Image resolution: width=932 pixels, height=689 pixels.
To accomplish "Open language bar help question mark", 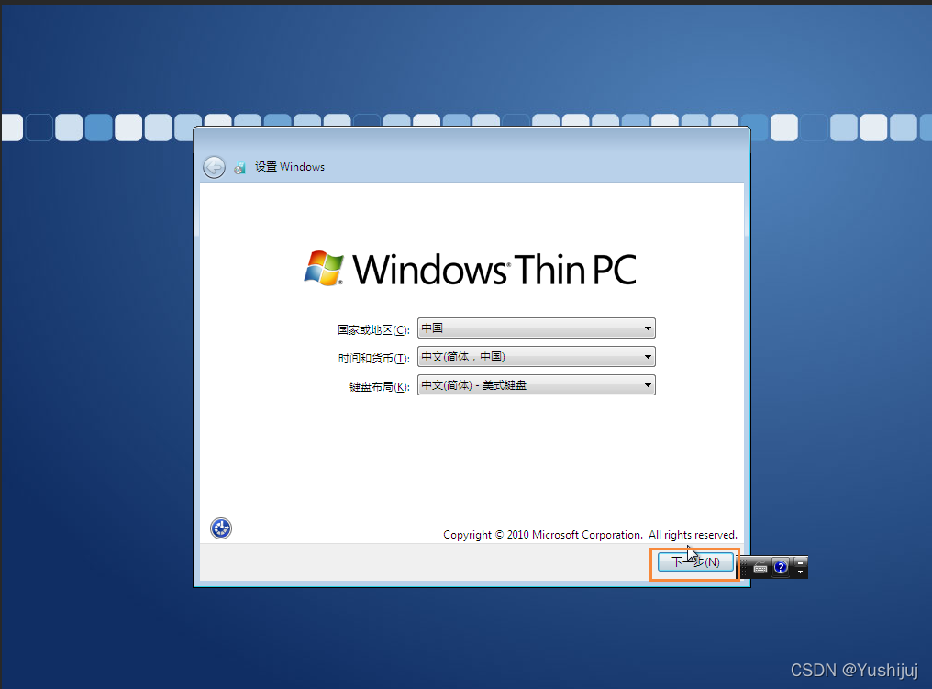I will tap(781, 567).
